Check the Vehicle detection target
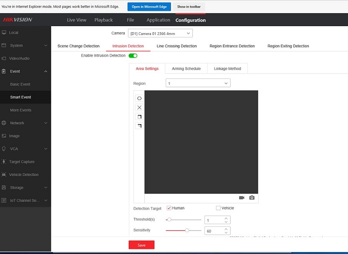 (218, 208)
